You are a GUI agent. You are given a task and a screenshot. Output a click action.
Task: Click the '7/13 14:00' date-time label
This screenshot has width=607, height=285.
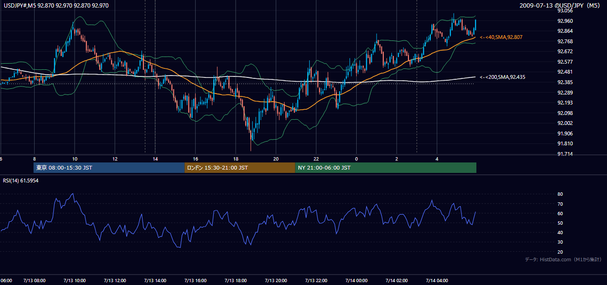point(155,280)
